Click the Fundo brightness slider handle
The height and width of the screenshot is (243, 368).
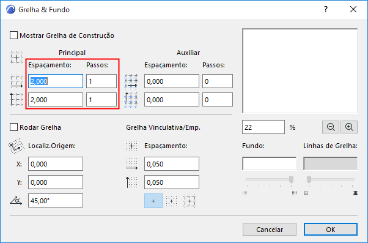tap(291, 180)
